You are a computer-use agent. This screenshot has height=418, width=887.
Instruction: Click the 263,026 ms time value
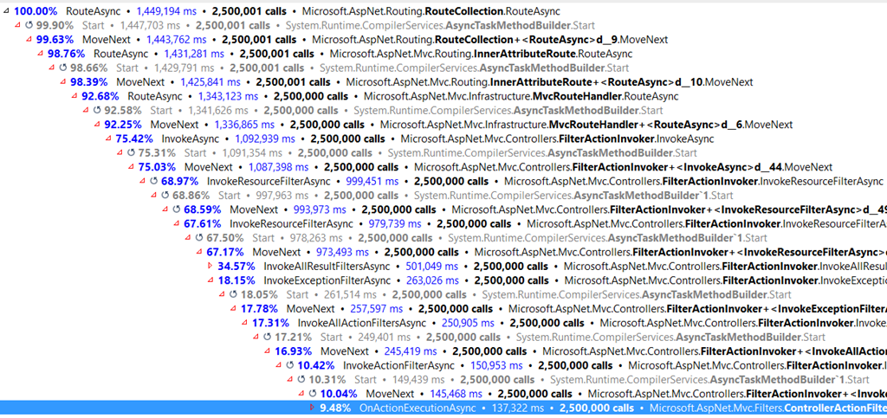(x=432, y=280)
